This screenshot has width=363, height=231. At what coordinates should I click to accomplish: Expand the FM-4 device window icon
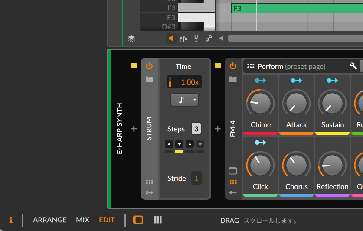pyautogui.click(x=233, y=171)
